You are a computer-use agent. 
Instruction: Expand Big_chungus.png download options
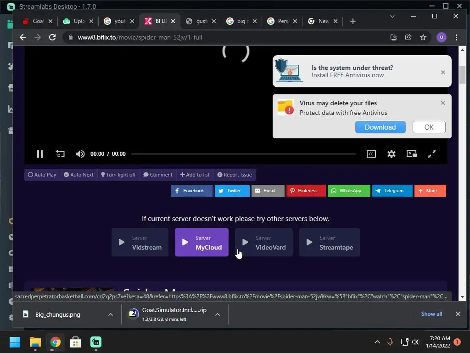[111, 314]
